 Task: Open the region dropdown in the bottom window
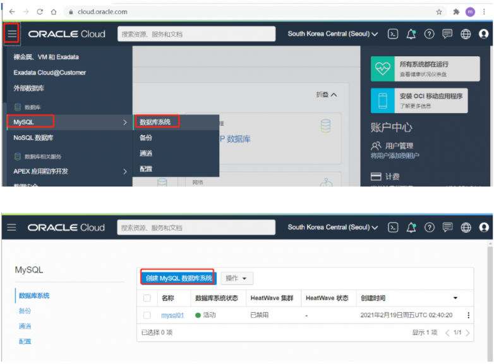pos(333,227)
